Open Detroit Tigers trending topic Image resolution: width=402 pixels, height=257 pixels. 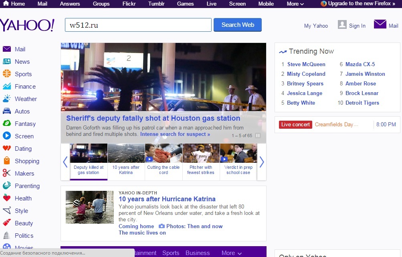(362, 103)
